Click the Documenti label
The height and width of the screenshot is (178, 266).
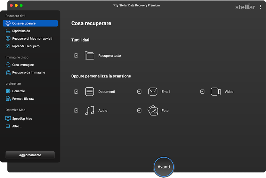pyautogui.click(x=107, y=92)
